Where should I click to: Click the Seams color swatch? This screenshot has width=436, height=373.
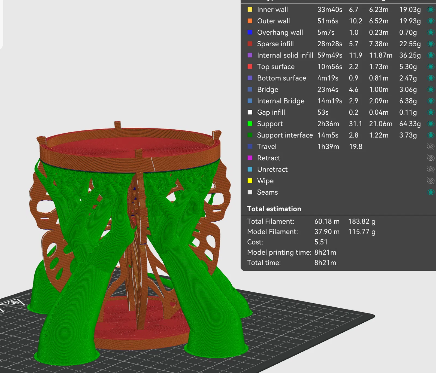click(250, 192)
